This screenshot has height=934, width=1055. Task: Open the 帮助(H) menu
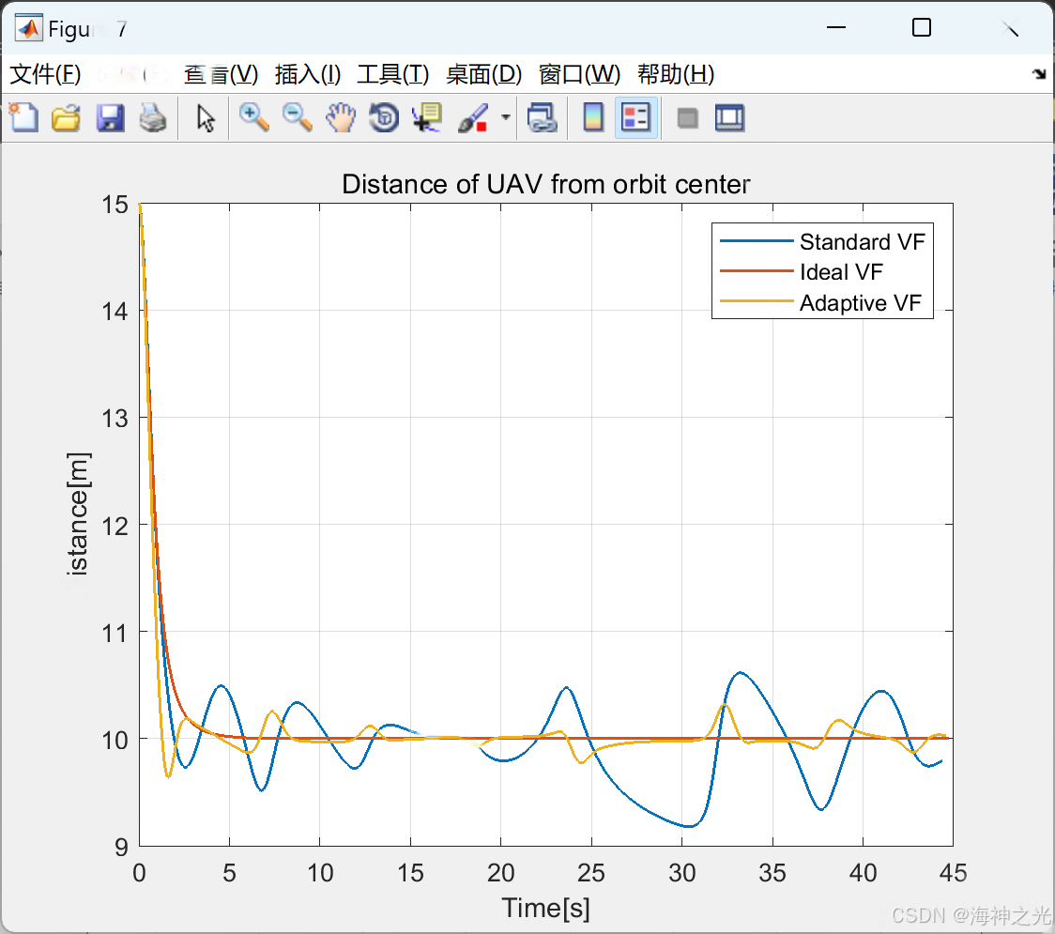(x=676, y=74)
